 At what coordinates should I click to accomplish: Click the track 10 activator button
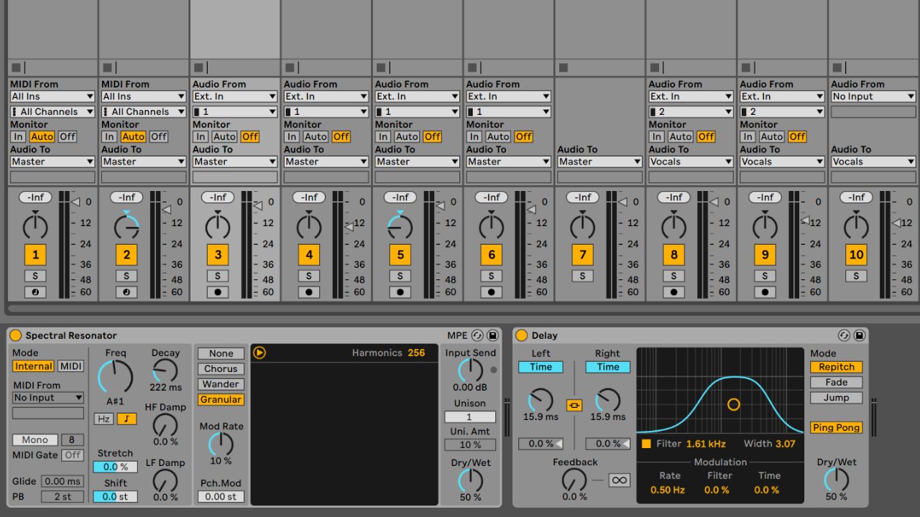(x=856, y=254)
